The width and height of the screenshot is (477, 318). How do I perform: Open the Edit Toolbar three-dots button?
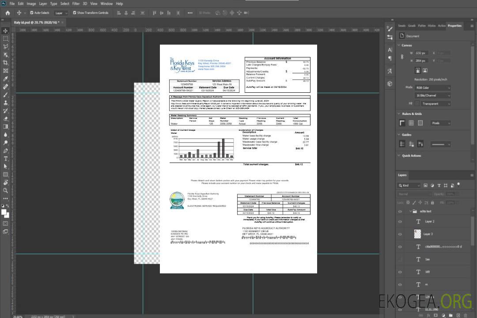click(x=5, y=198)
